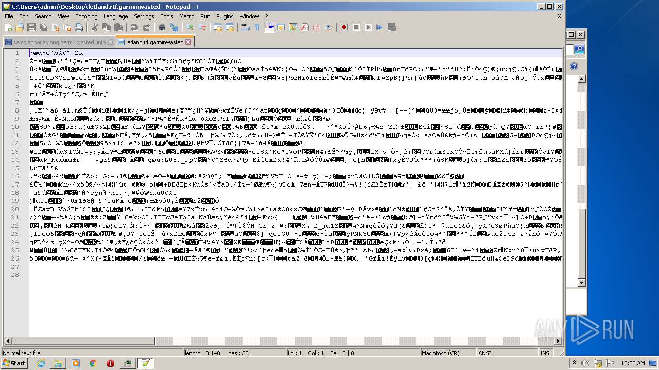The height and width of the screenshot is (370, 659).
Task: Open the Tools menu
Action: (167, 16)
